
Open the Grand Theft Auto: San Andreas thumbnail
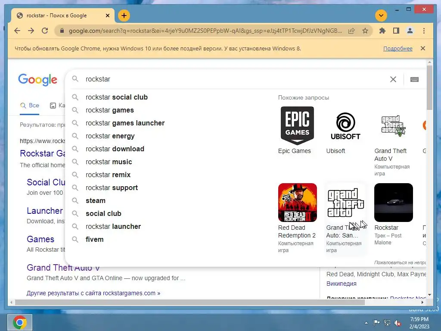pos(345,203)
